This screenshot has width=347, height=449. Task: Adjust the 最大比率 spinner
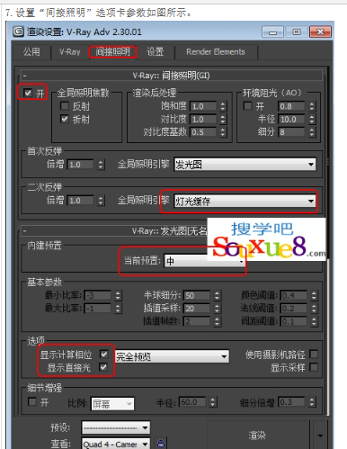(x=118, y=309)
